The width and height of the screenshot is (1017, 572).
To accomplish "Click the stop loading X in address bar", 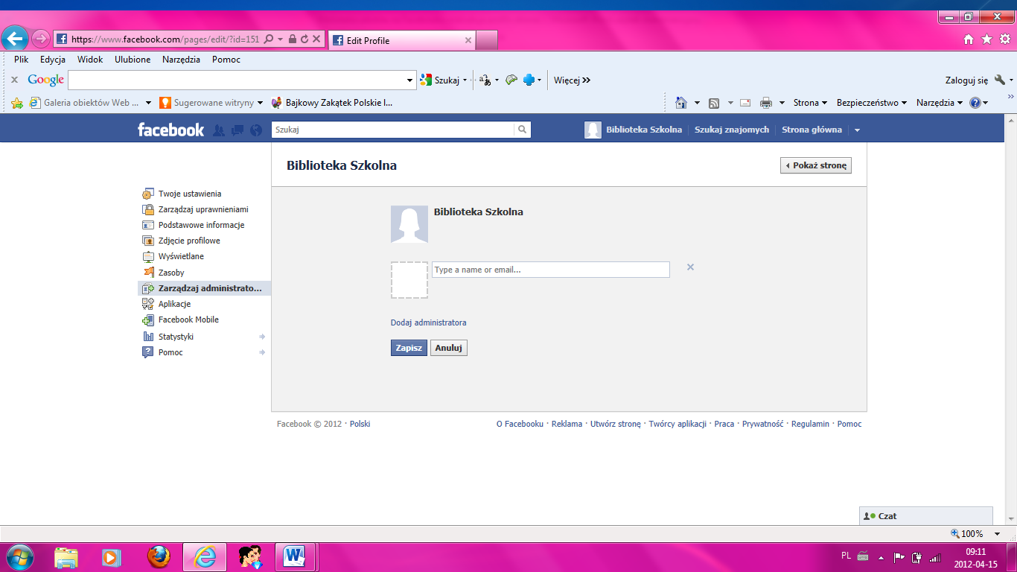I will click(x=316, y=39).
